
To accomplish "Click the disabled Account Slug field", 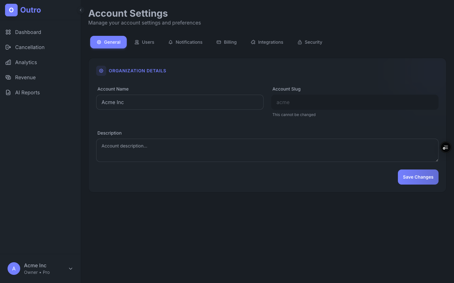I will 355,102.
